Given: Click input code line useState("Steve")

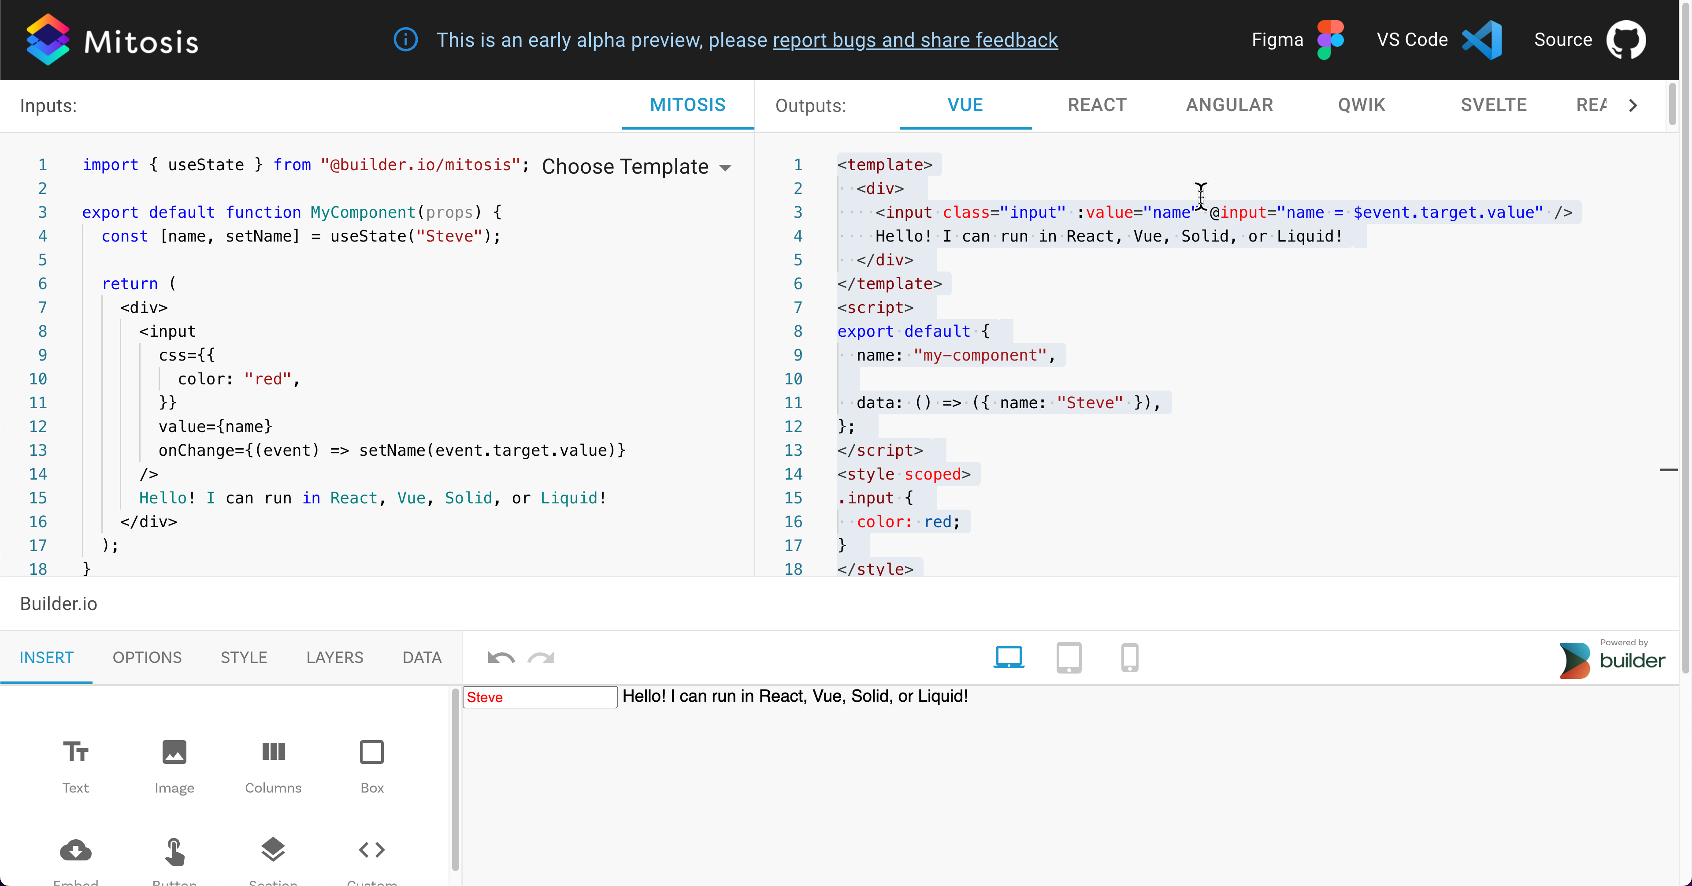Looking at the screenshot, I should click(301, 237).
